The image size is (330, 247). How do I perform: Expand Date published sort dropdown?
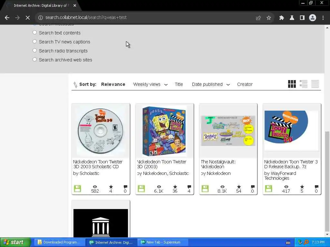click(228, 85)
